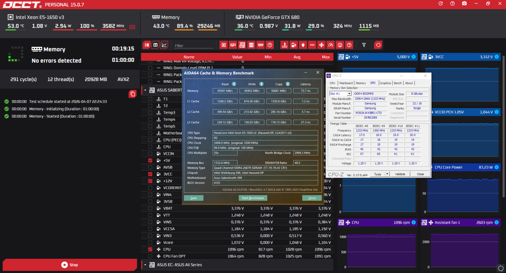Screen dimensions: 506x273
Task: Toggle the memory module sensor source filter
Action: click(260, 45)
